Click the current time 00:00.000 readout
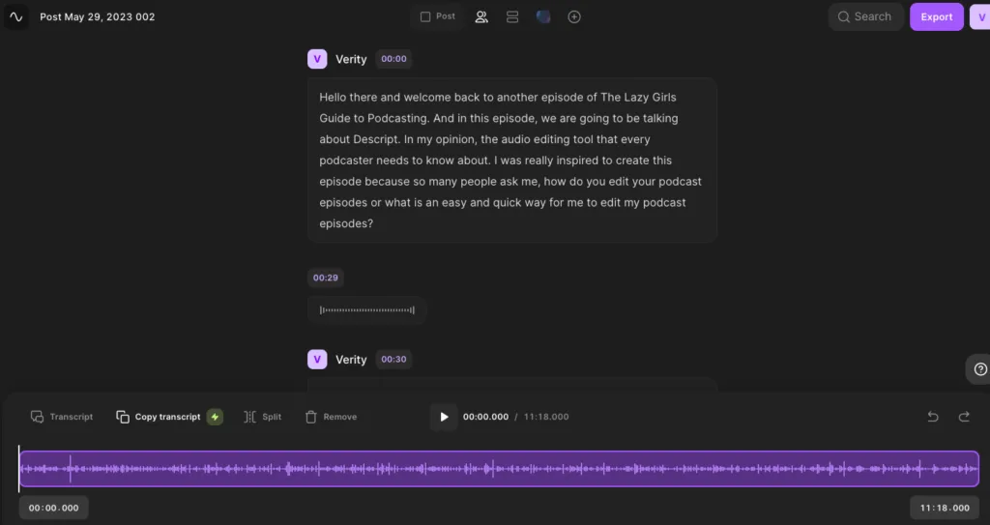The width and height of the screenshot is (990, 525). point(485,417)
